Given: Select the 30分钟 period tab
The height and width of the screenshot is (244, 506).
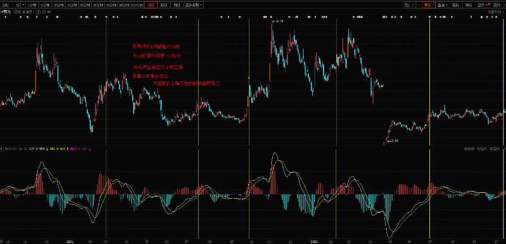Looking at the screenshot, I should click(x=98, y=5).
